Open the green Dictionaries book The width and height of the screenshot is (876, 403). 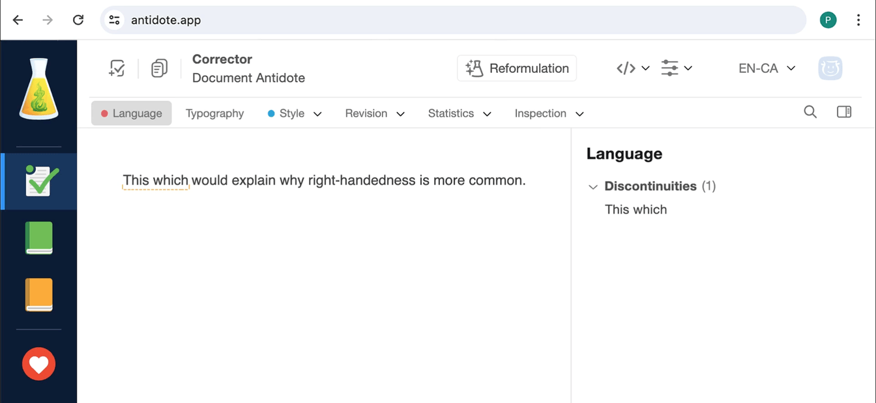tap(39, 238)
